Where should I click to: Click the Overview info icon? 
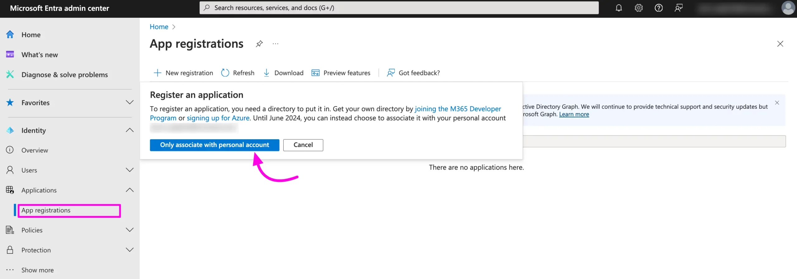(10, 150)
